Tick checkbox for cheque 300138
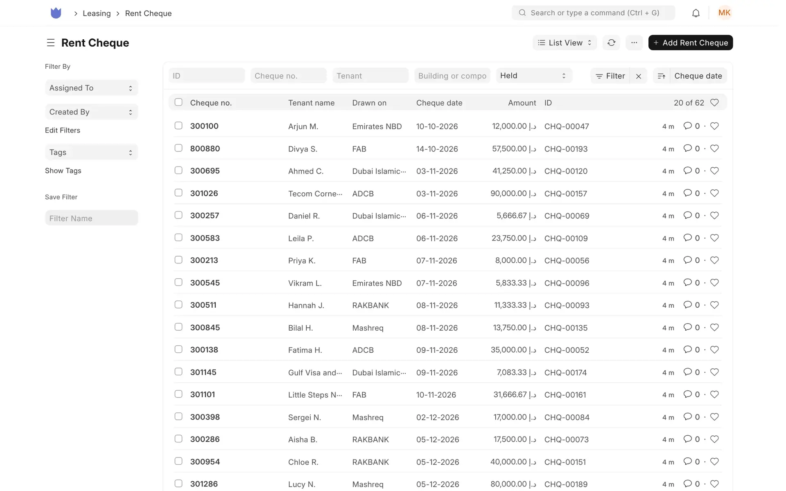Viewport: 786px width, 491px height. [178, 349]
